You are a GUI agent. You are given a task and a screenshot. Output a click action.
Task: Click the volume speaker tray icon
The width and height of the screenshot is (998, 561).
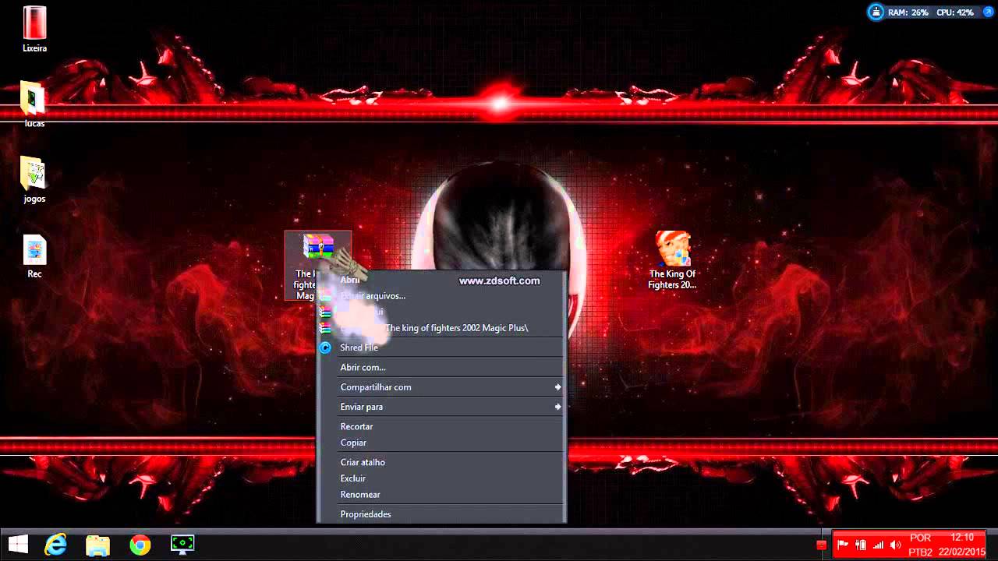(x=895, y=545)
